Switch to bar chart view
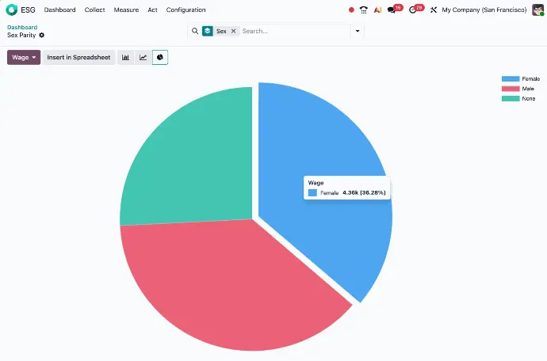Viewport: 547px width, 361px height. pyautogui.click(x=125, y=58)
